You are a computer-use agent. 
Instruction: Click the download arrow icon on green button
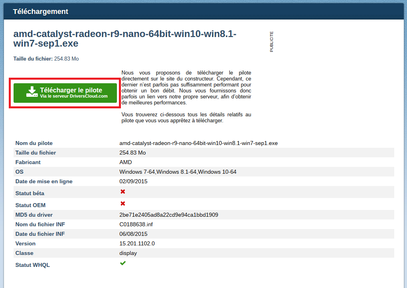[x=32, y=92]
